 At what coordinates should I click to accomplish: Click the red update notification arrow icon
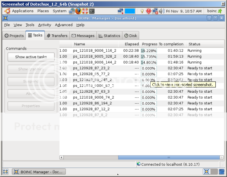click(x=149, y=11)
